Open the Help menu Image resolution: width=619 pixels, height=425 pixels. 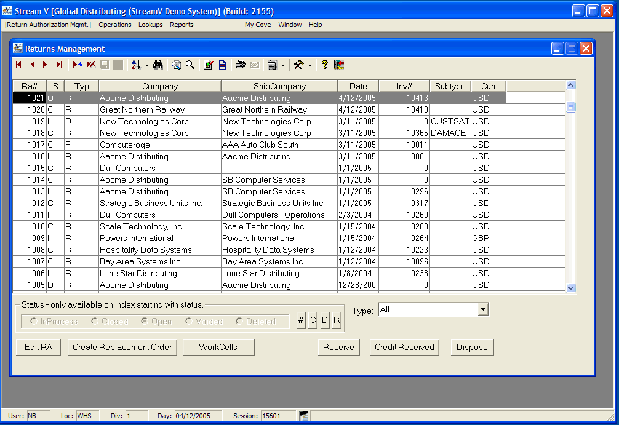pyautogui.click(x=316, y=25)
